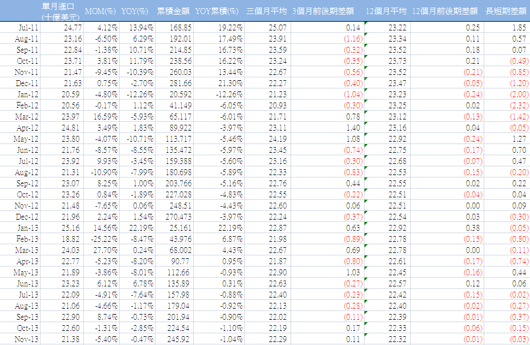Click the Aug-13 row label
This screenshot has width=530, height=345.
pyautogui.click(x=26, y=306)
